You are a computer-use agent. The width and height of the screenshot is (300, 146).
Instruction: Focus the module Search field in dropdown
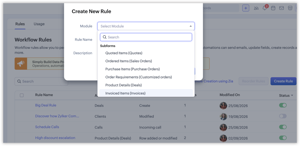click(x=146, y=37)
